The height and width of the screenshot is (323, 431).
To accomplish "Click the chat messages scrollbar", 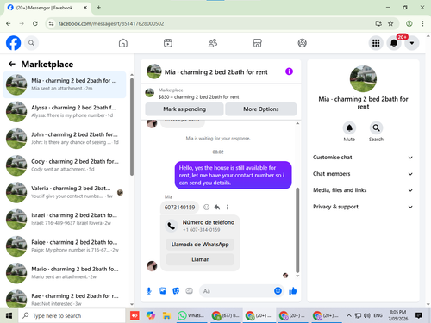I will click(297, 230).
